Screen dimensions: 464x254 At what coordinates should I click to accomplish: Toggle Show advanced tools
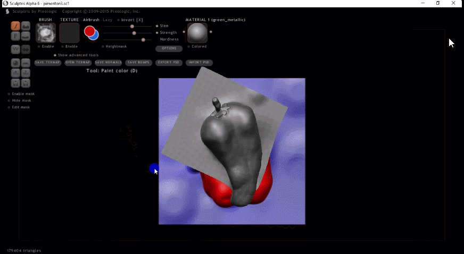click(76, 55)
